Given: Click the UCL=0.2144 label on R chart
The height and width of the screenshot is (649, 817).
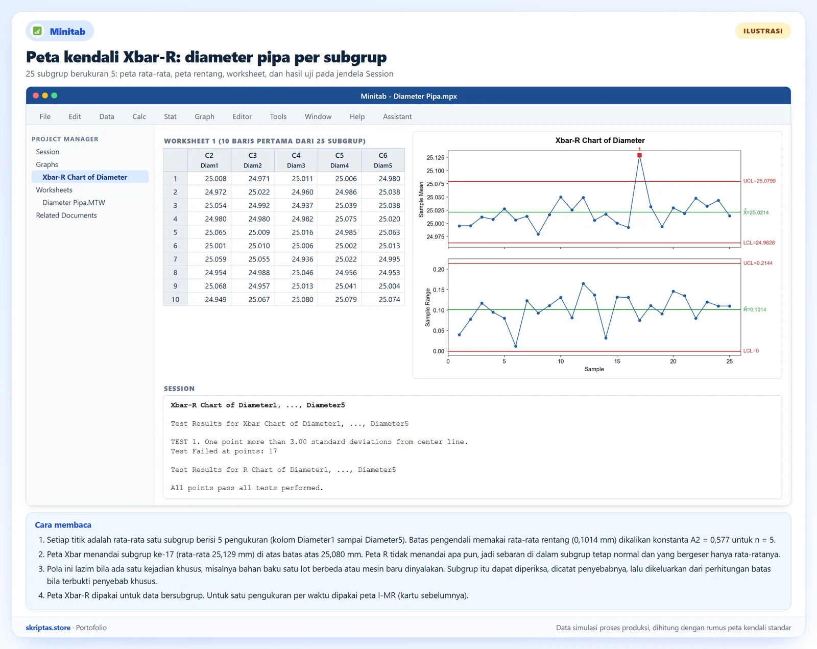Looking at the screenshot, I should [x=758, y=263].
